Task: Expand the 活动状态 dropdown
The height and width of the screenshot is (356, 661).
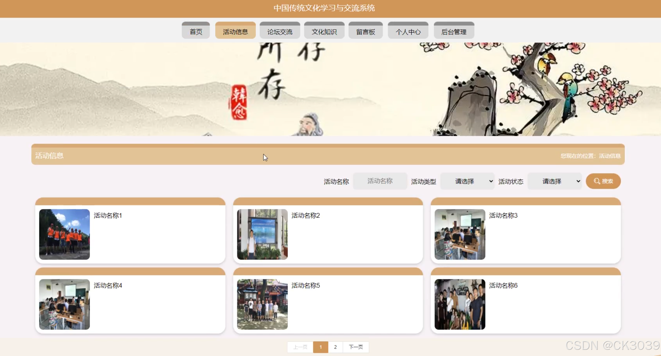Action: [555, 181]
